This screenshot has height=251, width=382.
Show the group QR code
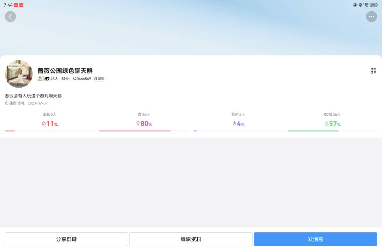pos(373,71)
